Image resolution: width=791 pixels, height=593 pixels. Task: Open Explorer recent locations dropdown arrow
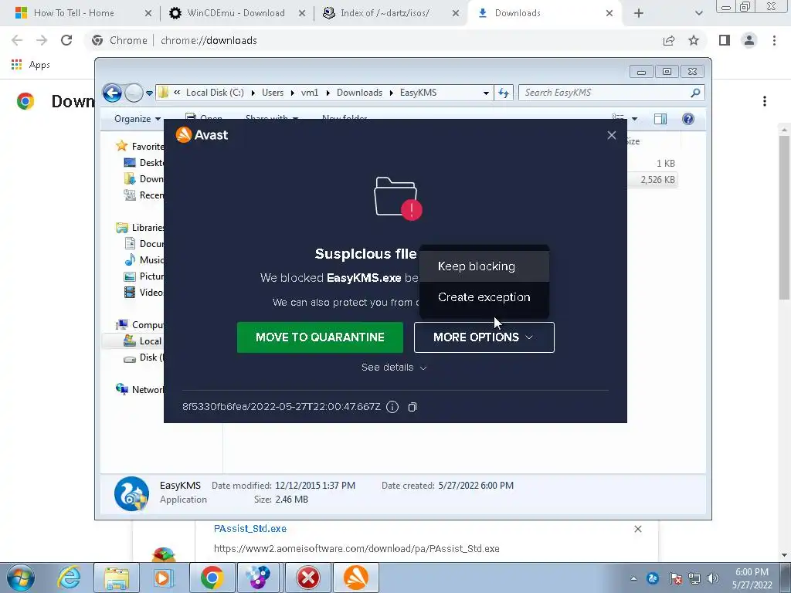(149, 93)
